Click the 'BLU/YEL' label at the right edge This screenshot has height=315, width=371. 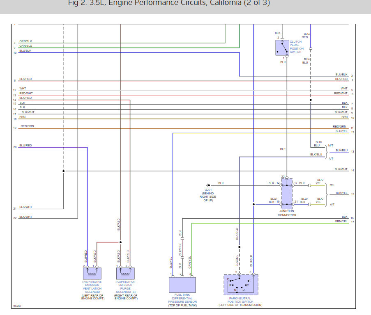click(x=341, y=131)
